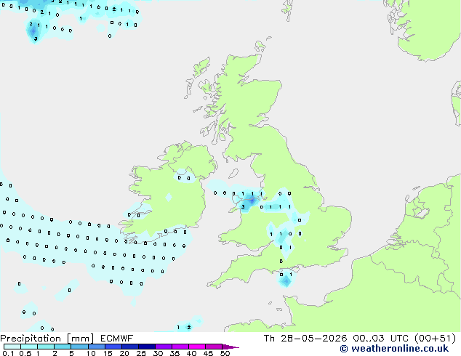461x356 pixels.
Task: Click the '00..03 UTC' time range text
Action: (382, 339)
